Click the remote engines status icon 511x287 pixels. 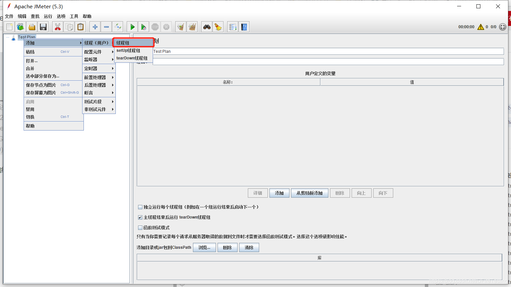503,27
